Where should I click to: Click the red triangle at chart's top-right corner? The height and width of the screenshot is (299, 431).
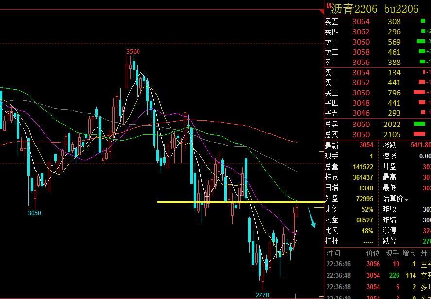pos(322,12)
